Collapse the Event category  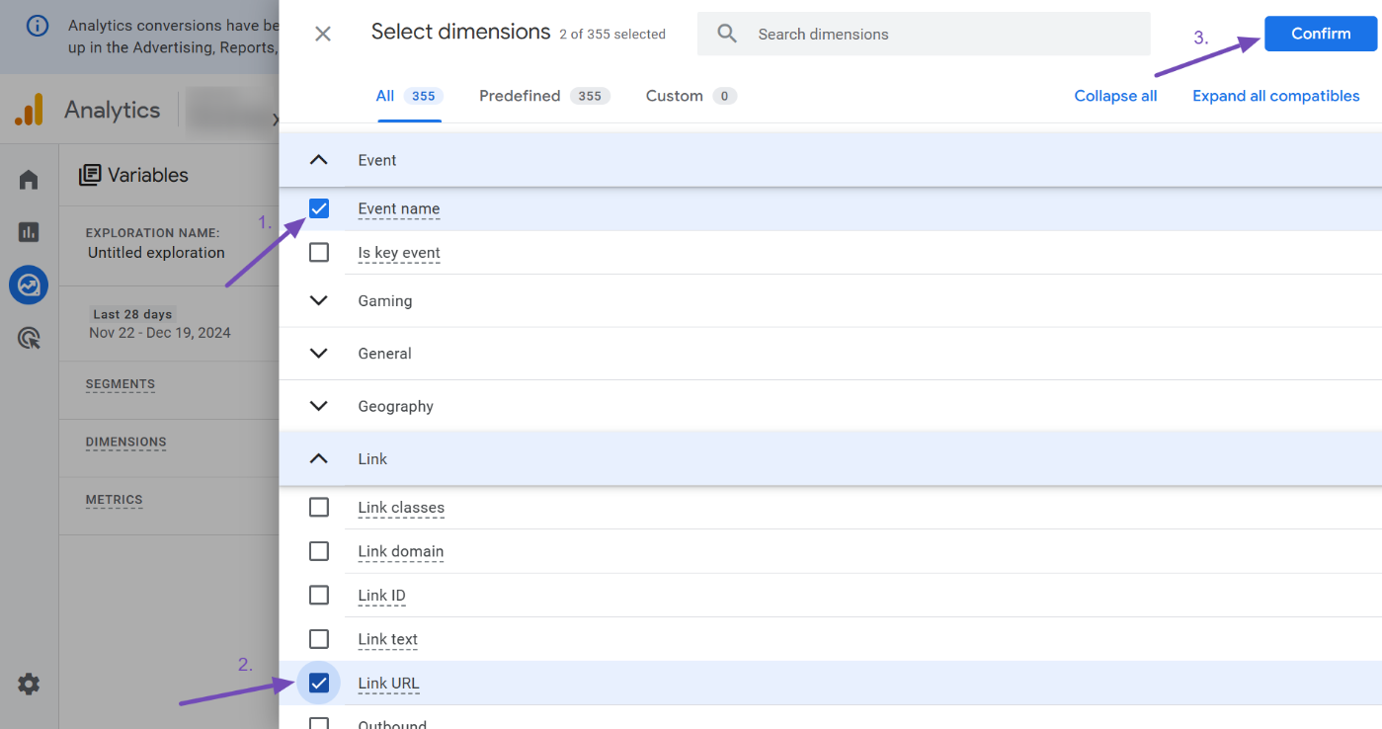click(x=318, y=160)
